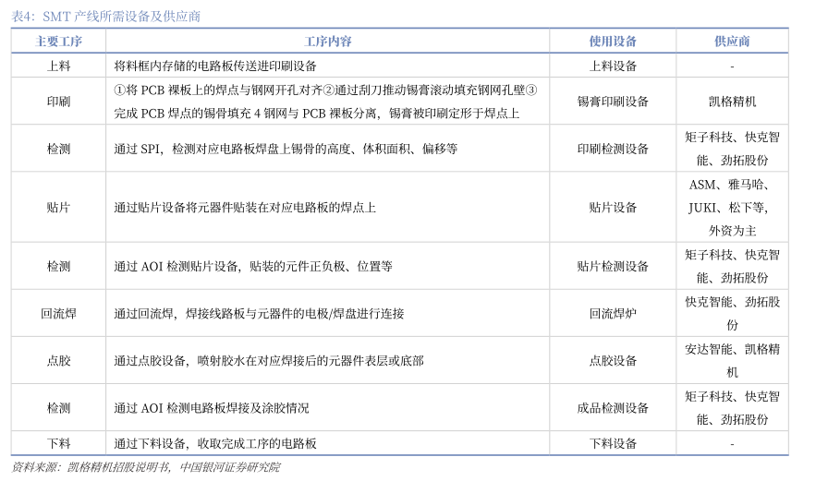Click the "成品检测设备" cell
Viewport: 816px width, 493px height.
tap(613, 408)
